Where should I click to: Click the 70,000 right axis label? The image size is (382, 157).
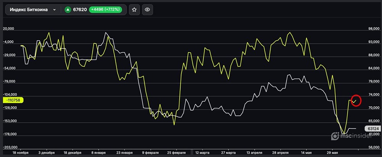[x=374, y=108]
